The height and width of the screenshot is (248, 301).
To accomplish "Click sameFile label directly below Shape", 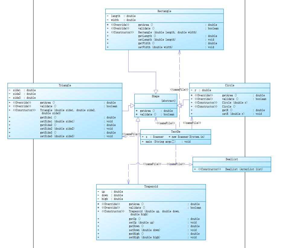I will pyautogui.click(x=166, y=123).
